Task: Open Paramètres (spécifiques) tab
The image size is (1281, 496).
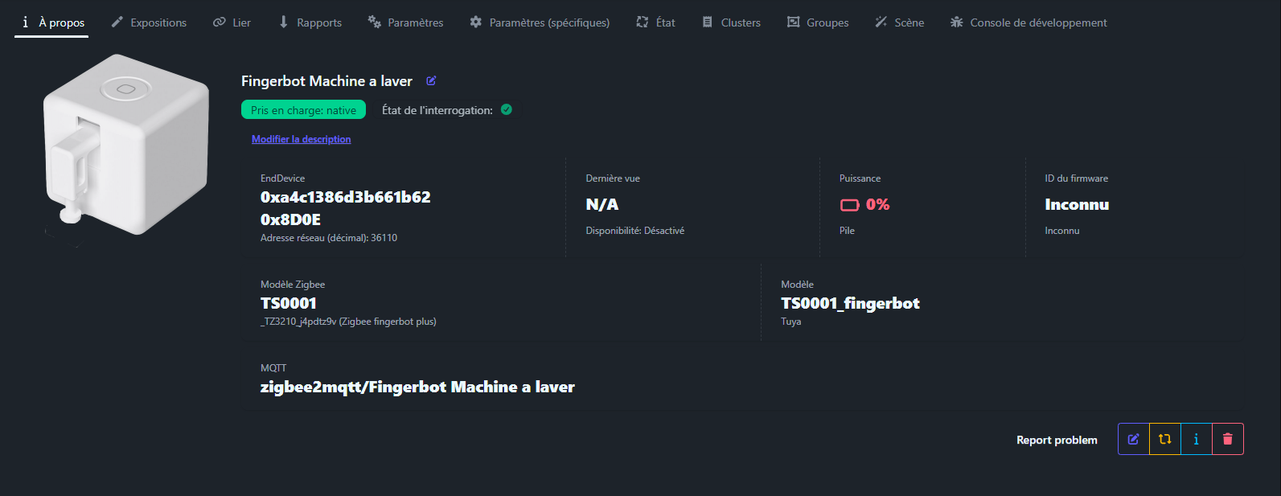Action: (x=540, y=23)
